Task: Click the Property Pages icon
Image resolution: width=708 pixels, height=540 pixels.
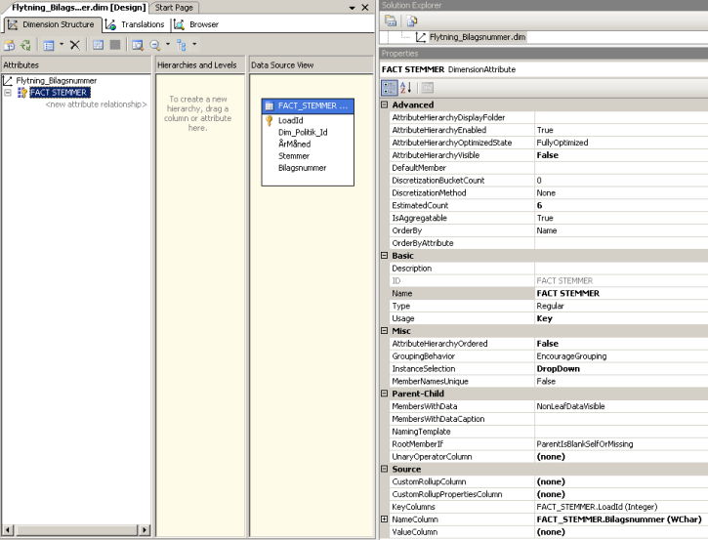Action: pos(427,88)
